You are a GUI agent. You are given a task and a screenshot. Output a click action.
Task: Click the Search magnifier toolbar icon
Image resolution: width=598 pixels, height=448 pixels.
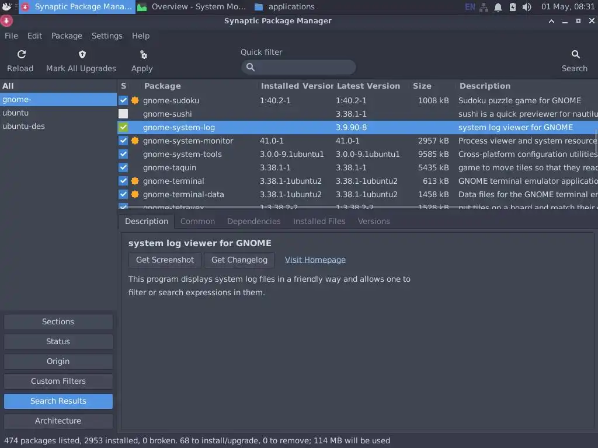click(575, 54)
